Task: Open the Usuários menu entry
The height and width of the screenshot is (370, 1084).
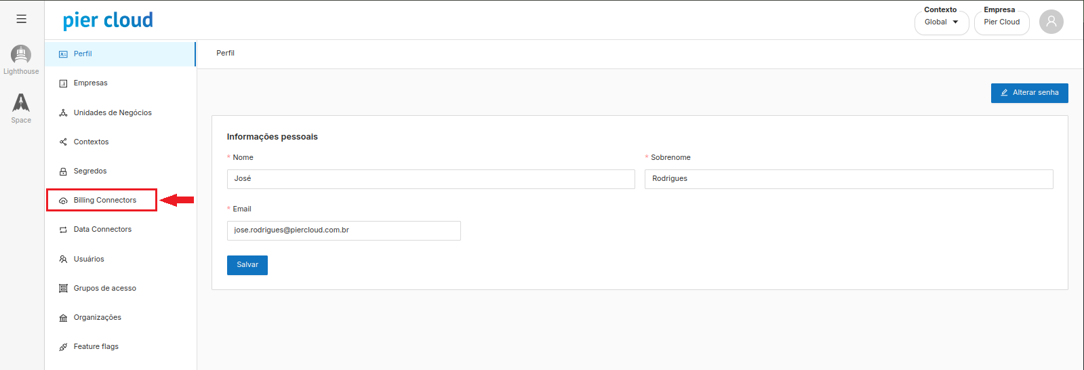Action: tap(89, 260)
